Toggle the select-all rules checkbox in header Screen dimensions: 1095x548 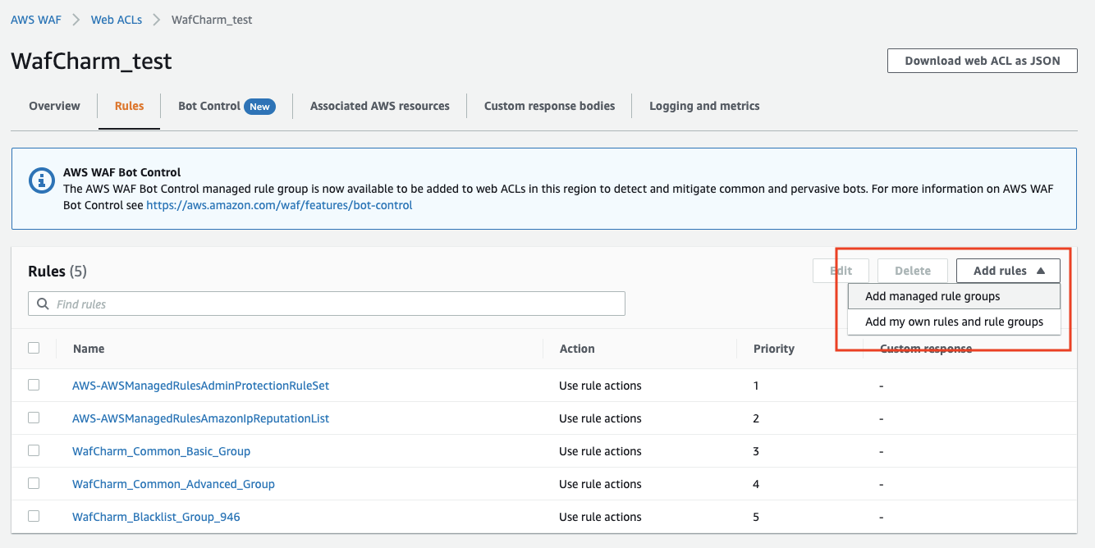click(34, 348)
